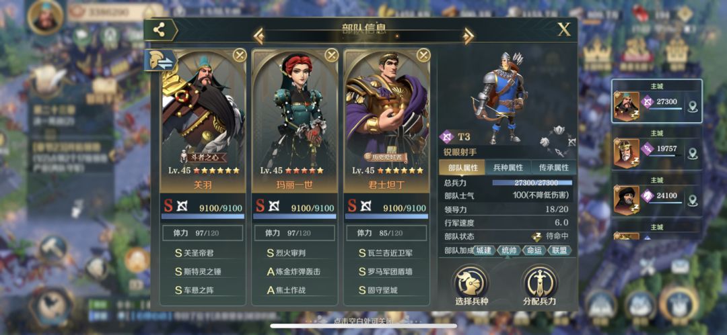This screenshot has height=335, width=727.
Task: Remove 君士坦丁 from the troop
Action: click(423, 55)
